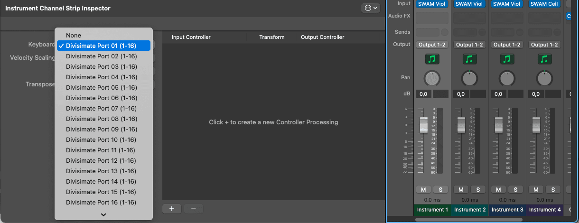The height and width of the screenshot is (223, 579).
Task: Mute the Instrument 3 channel
Action: tap(498, 189)
